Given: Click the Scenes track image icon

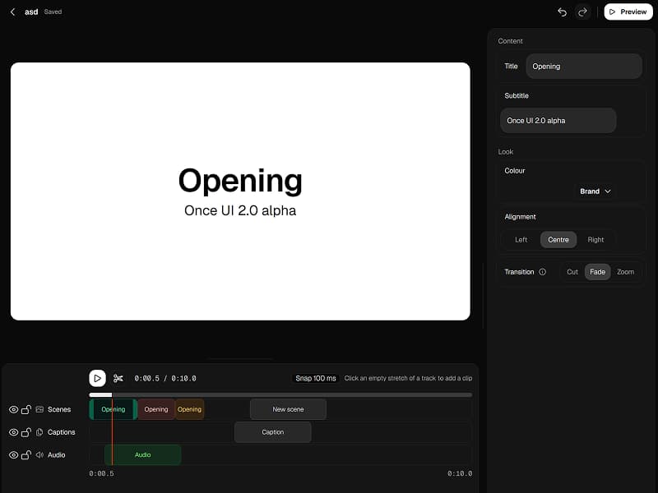Looking at the screenshot, I should pyautogui.click(x=39, y=409).
